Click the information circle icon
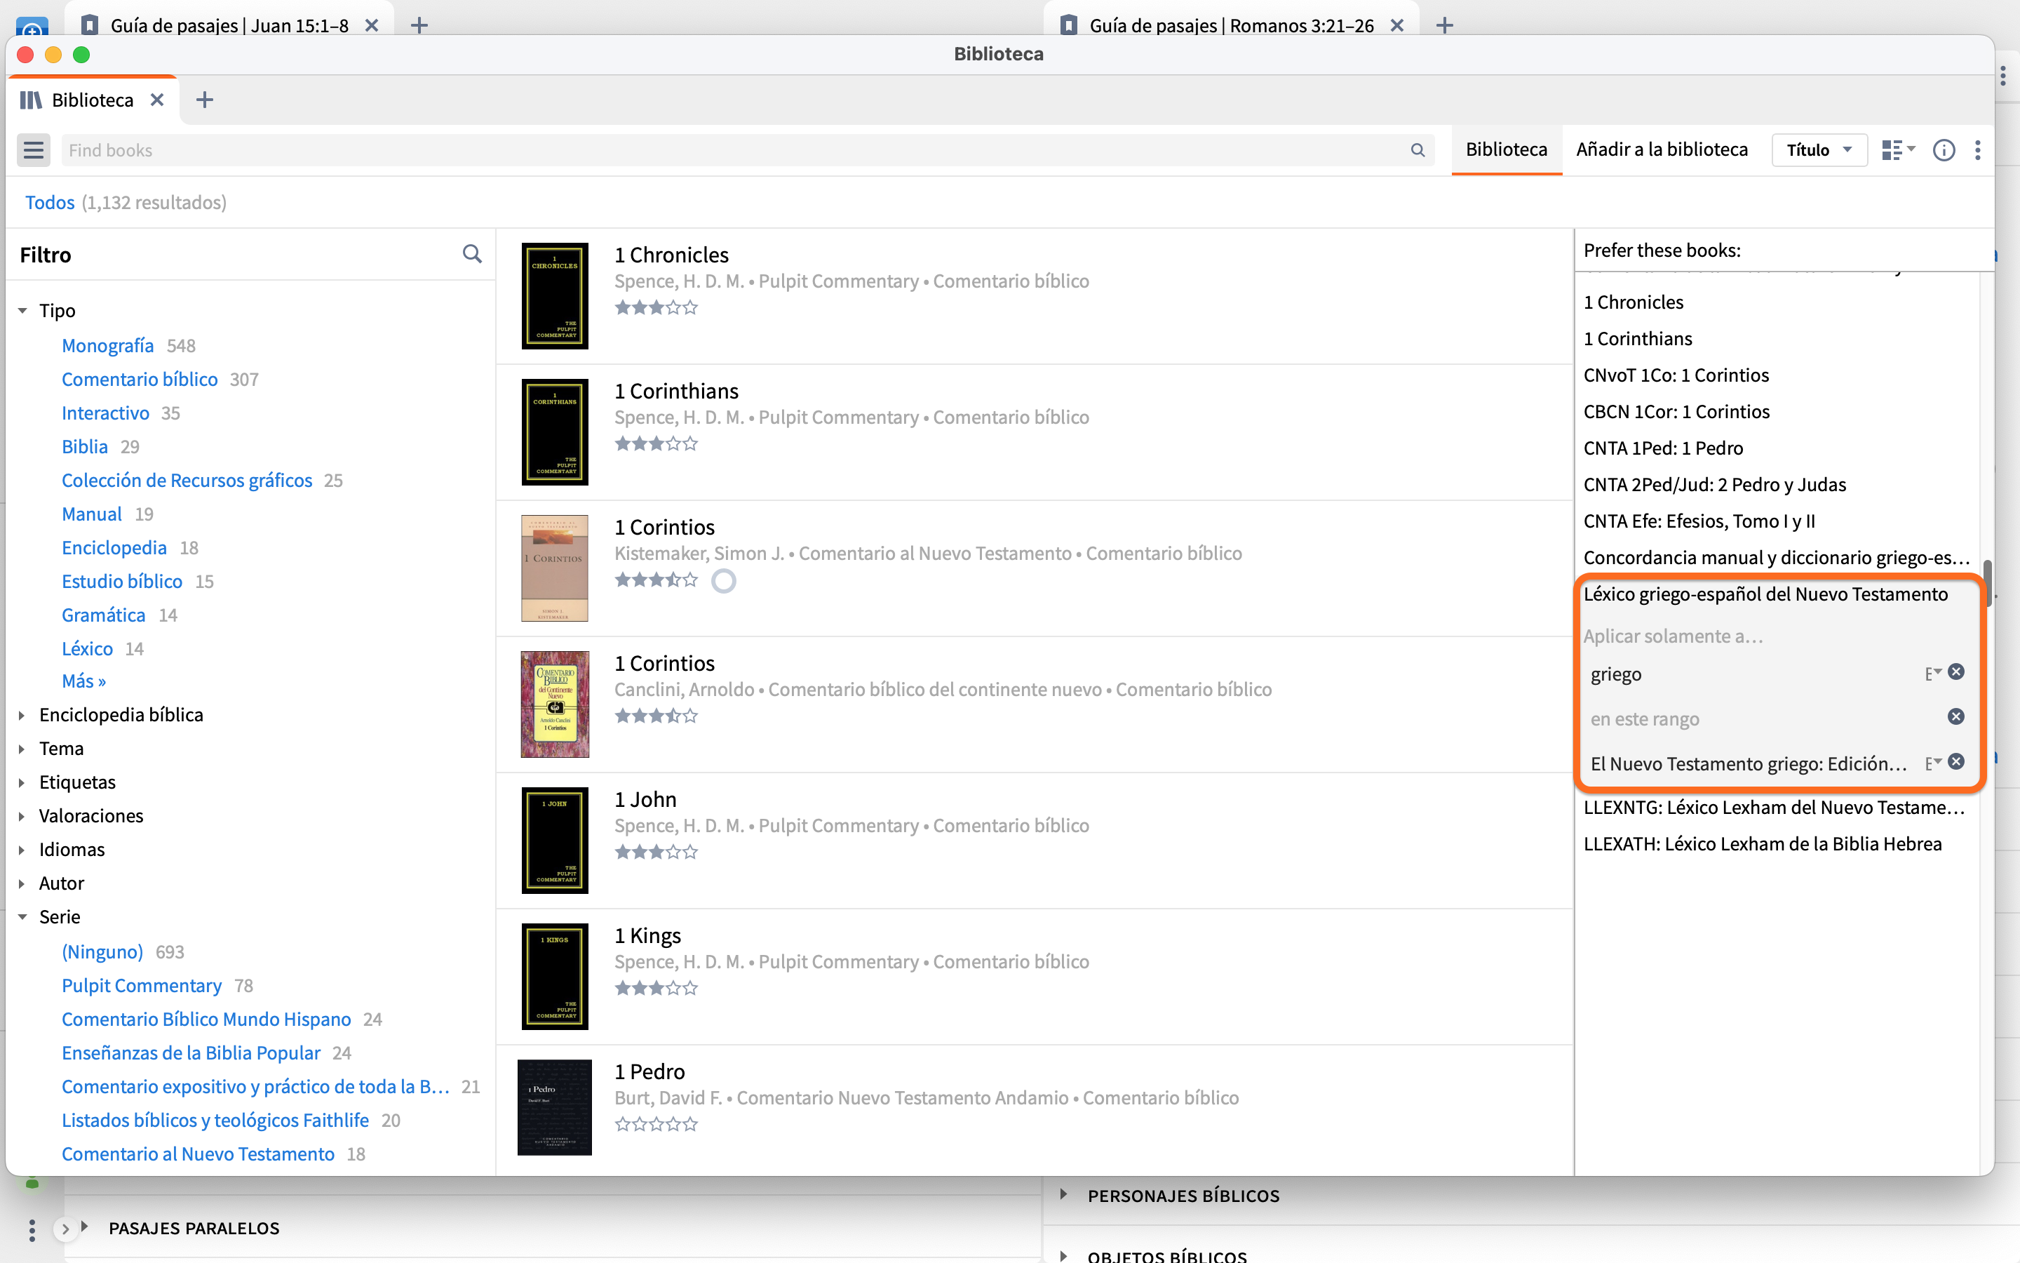 pyautogui.click(x=1944, y=150)
